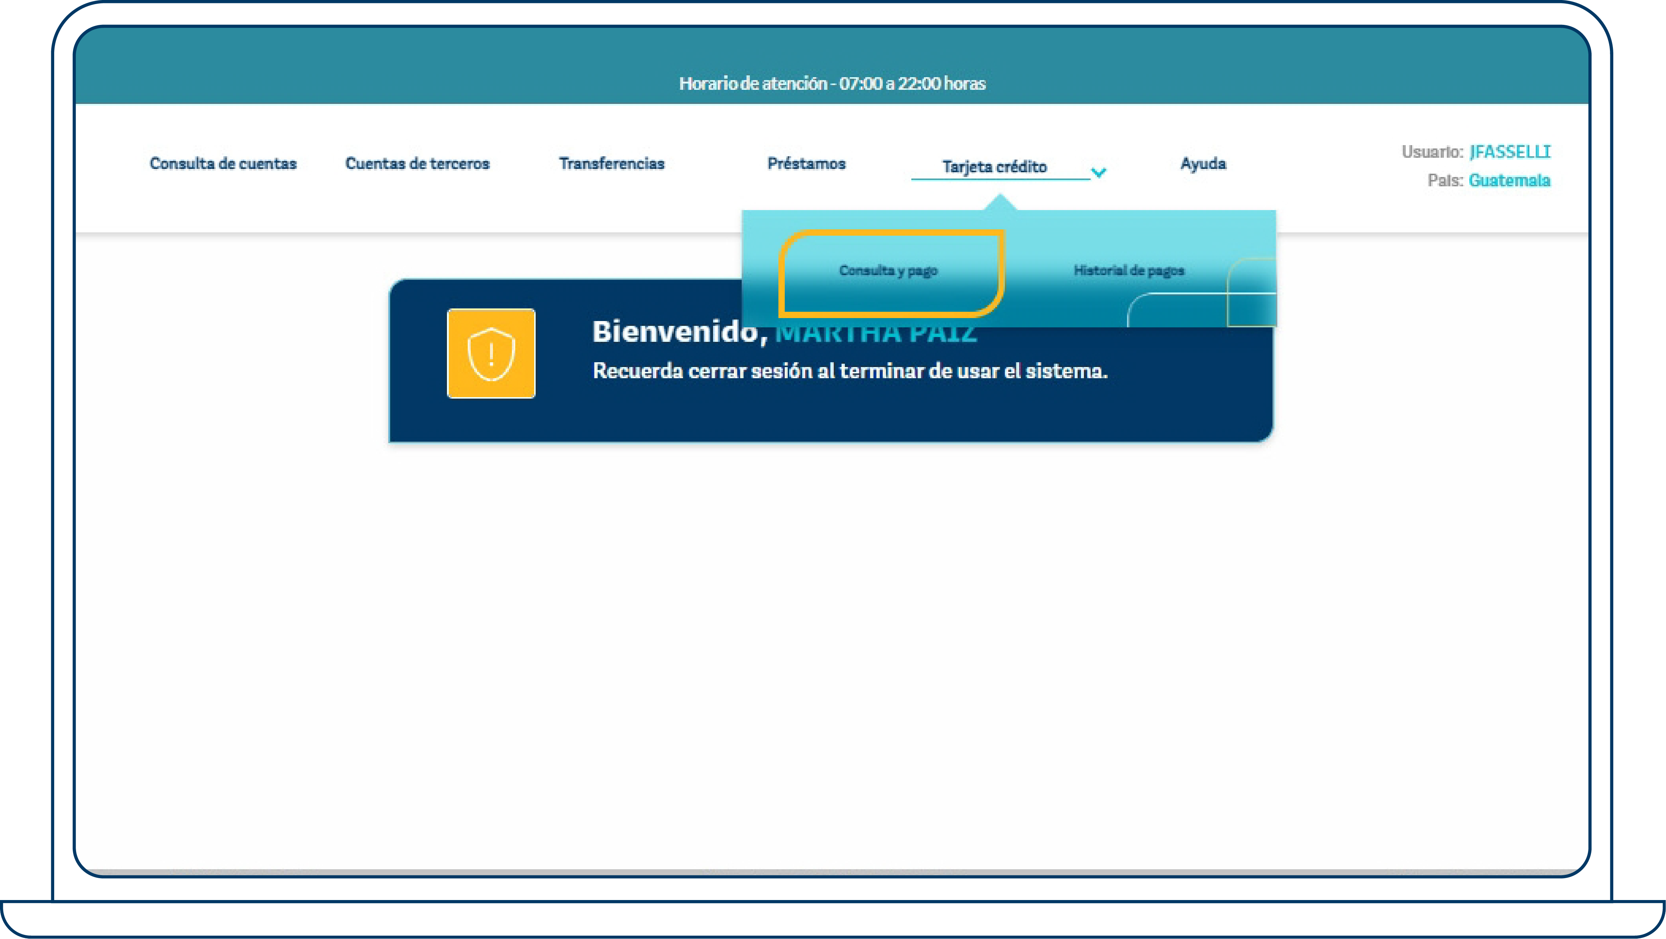Click the Guatemala country link
Image resolution: width=1666 pixels, height=939 pixels.
pos(1509,180)
